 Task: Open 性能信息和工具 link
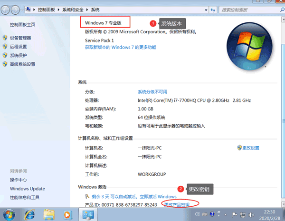25,197
